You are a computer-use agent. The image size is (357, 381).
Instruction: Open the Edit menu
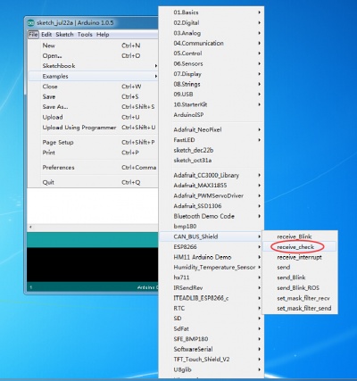click(46, 35)
